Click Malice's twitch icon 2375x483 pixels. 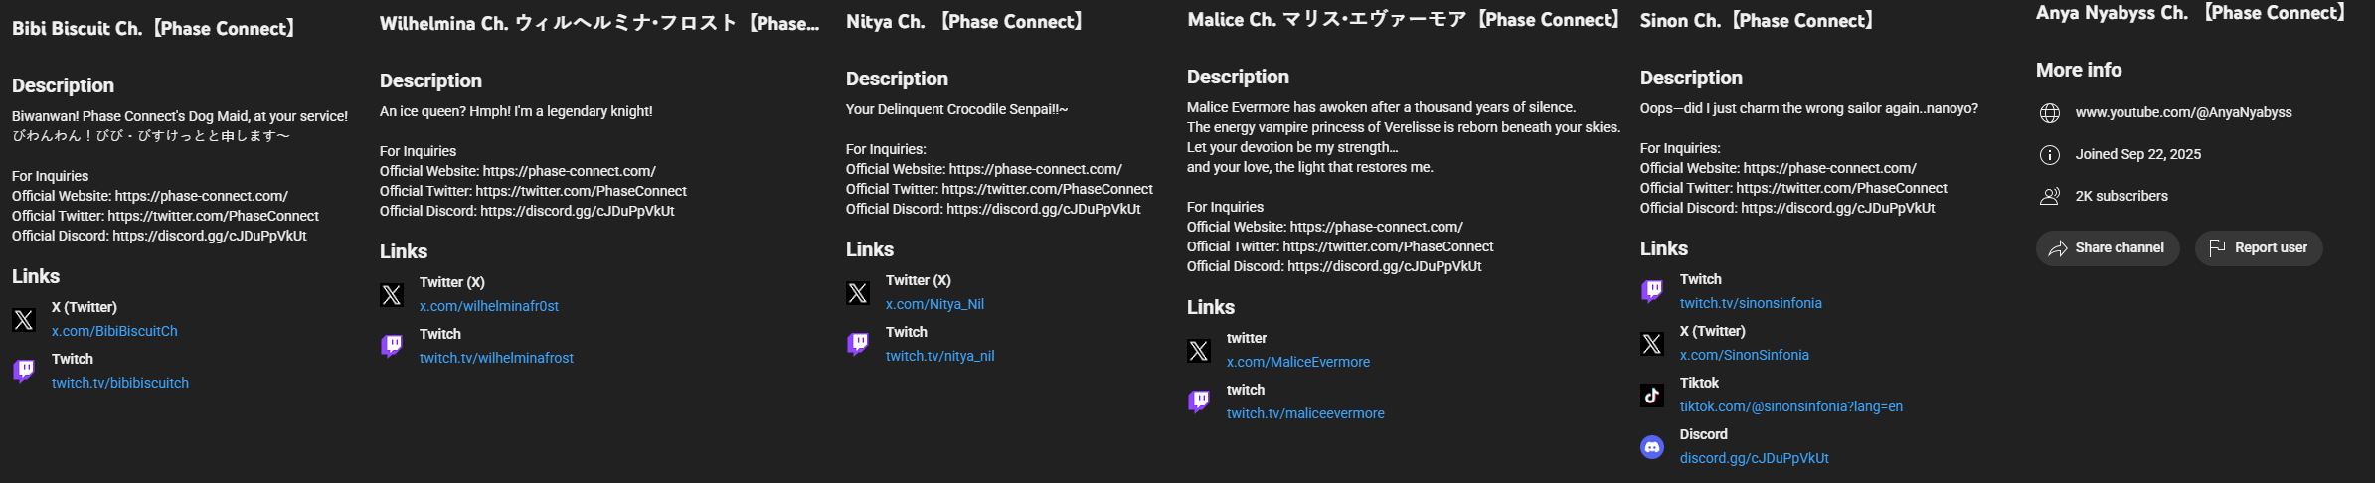(1199, 402)
